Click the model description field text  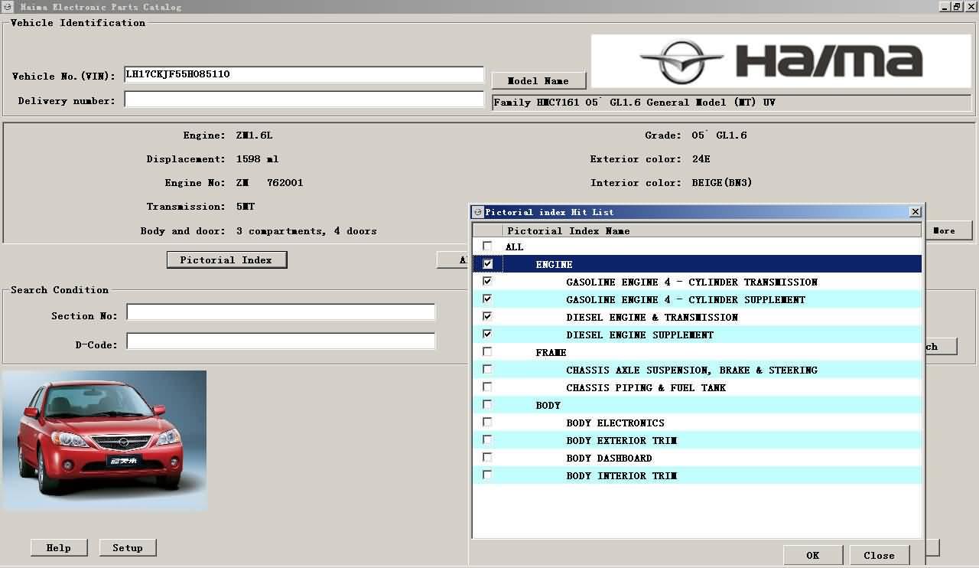click(634, 102)
